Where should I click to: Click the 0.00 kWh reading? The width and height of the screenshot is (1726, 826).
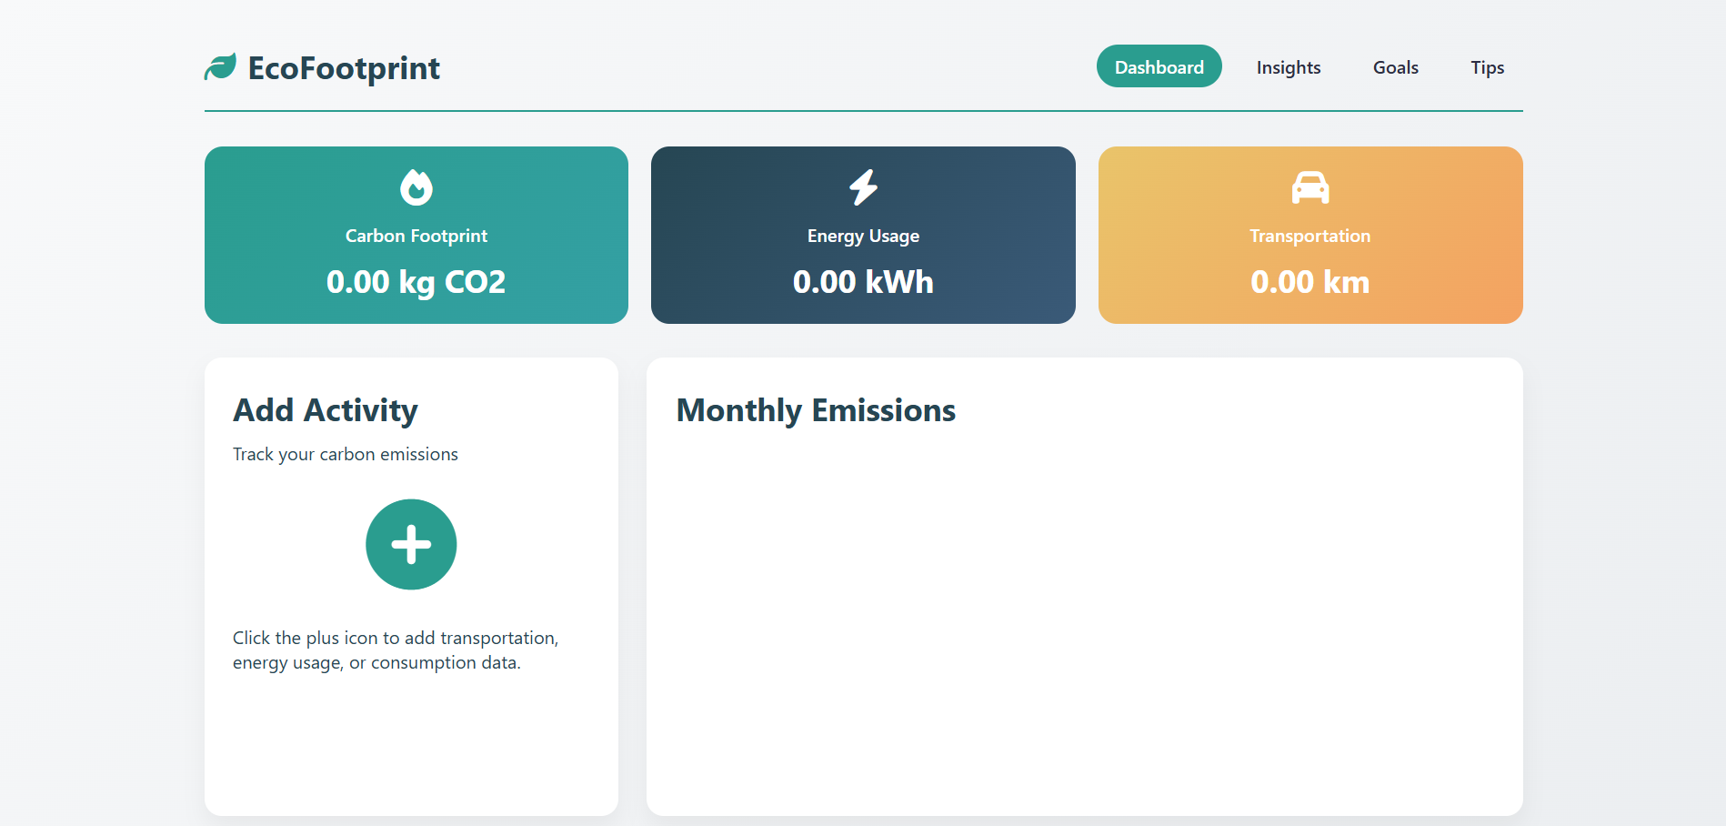pyautogui.click(x=863, y=282)
